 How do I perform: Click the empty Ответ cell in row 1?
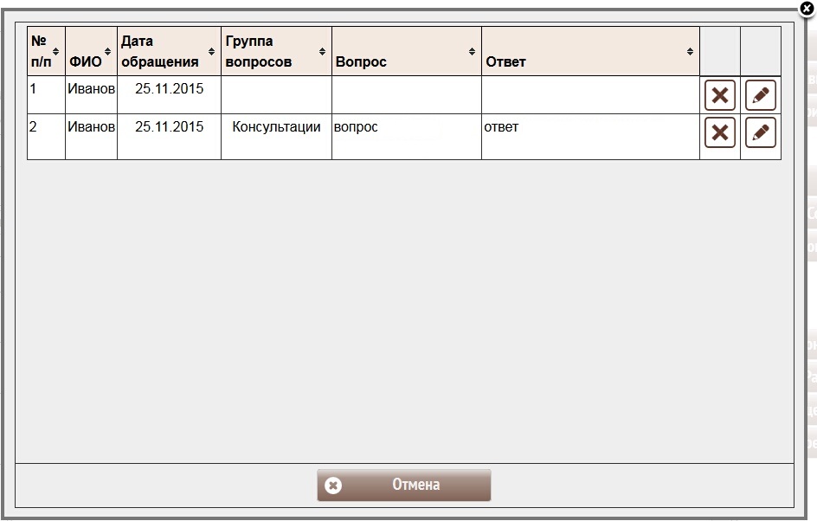(590, 94)
